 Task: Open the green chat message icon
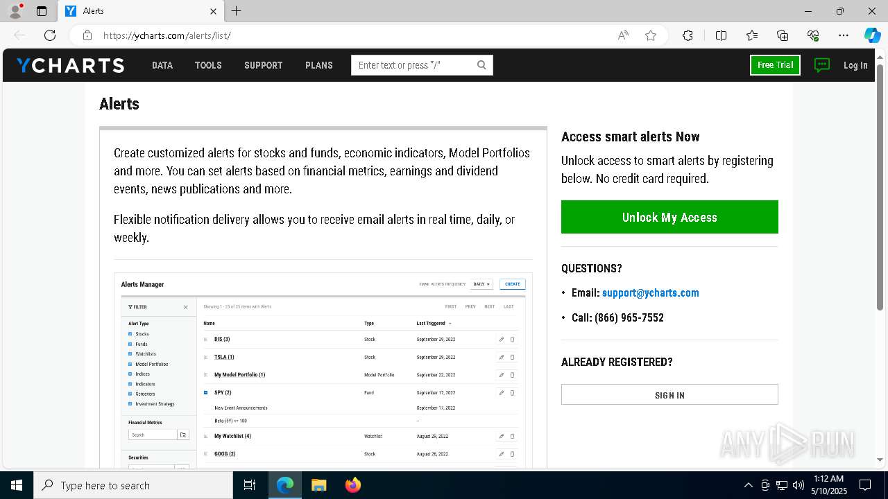point(822,65)
